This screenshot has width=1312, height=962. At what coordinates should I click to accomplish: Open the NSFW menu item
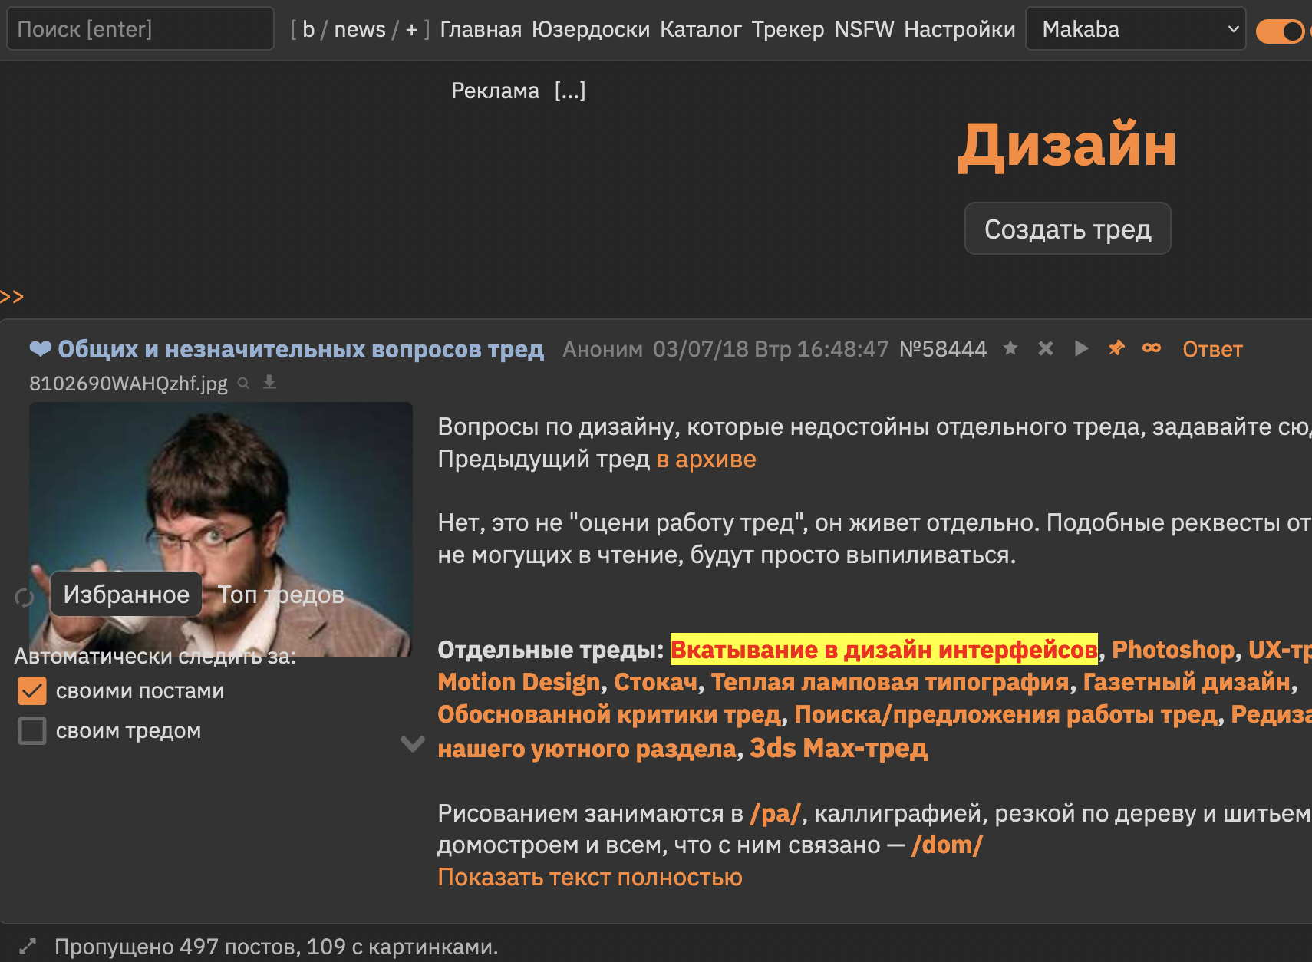[x=864, y=29]
